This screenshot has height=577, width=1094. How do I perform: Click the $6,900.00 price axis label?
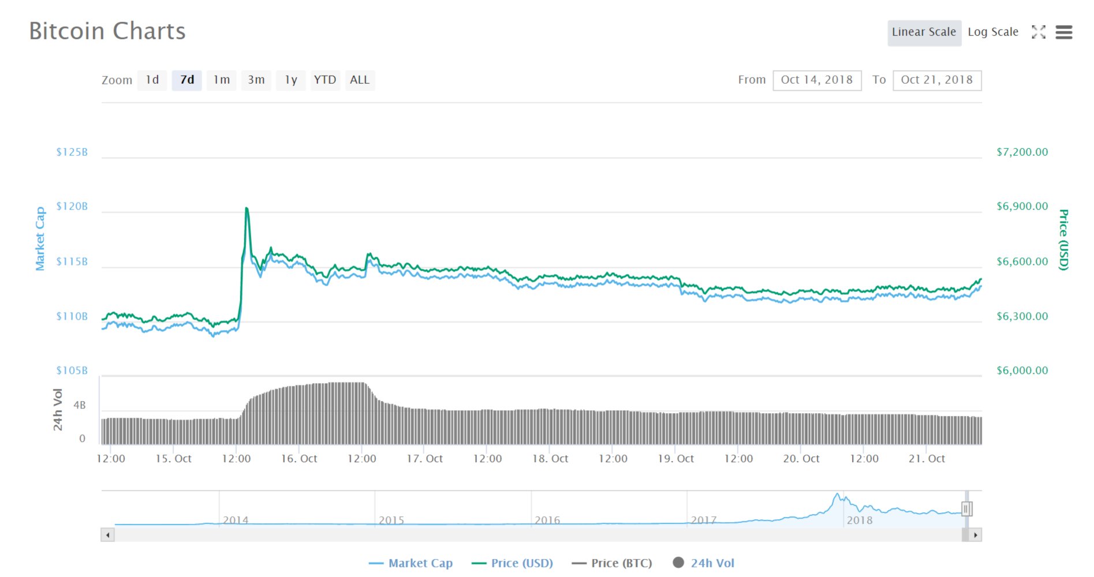pyautogui.click(x=1022, y=207)
